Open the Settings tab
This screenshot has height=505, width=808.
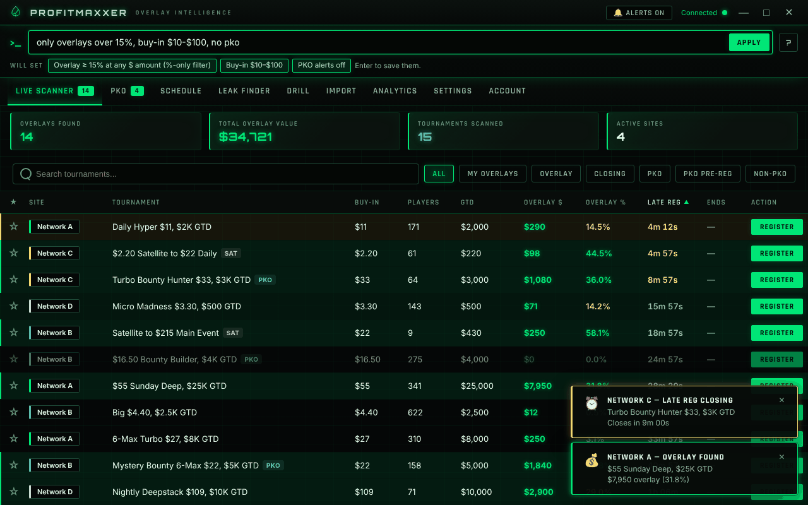(x=453, y=91)
